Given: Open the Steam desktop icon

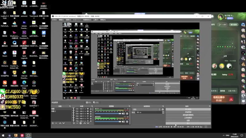Looking at the screenshot, I should click(x=5, y=54).
